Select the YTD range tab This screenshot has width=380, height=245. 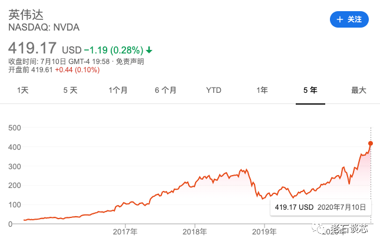(213, 90)
